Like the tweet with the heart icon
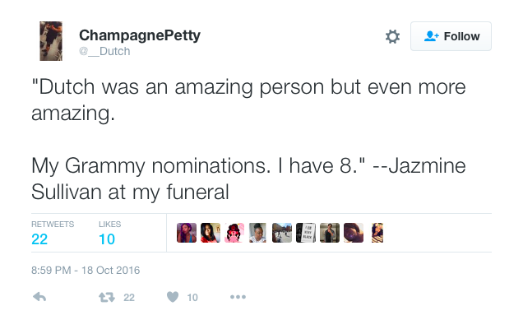523x329 pixels. tap(172, 297)
